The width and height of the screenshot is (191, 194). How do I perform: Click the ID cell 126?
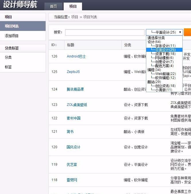54,56
